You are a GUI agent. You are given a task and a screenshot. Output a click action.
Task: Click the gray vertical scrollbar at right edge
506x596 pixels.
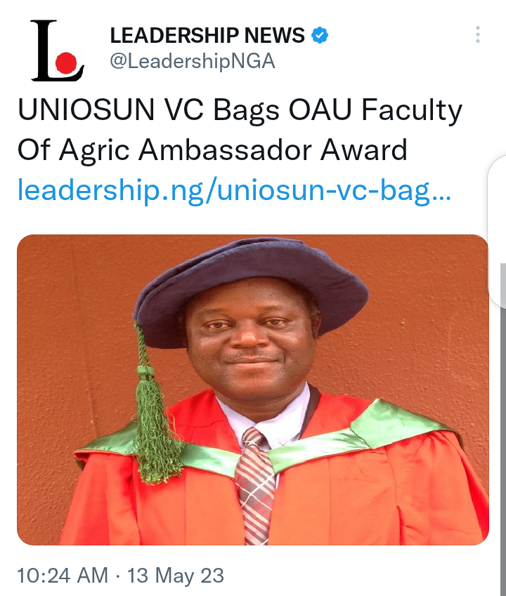[503, 430]
